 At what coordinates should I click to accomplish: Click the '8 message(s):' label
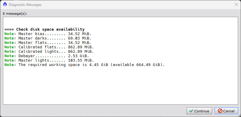(15, 14)
